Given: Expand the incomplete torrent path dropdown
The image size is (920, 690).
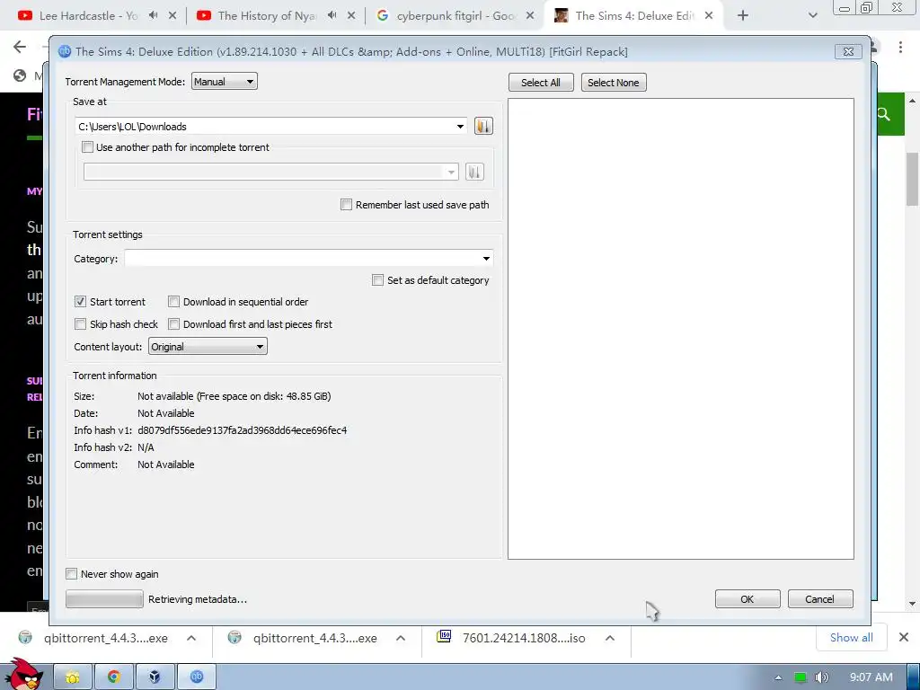Looking at the screenshot, I should pyautogui.click(x=451, y=172).
